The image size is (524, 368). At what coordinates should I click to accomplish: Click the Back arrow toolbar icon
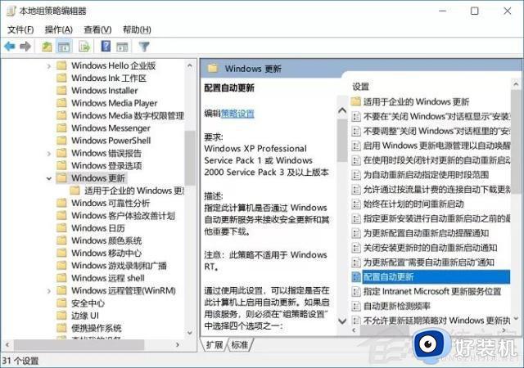click(x=10, y=47)
